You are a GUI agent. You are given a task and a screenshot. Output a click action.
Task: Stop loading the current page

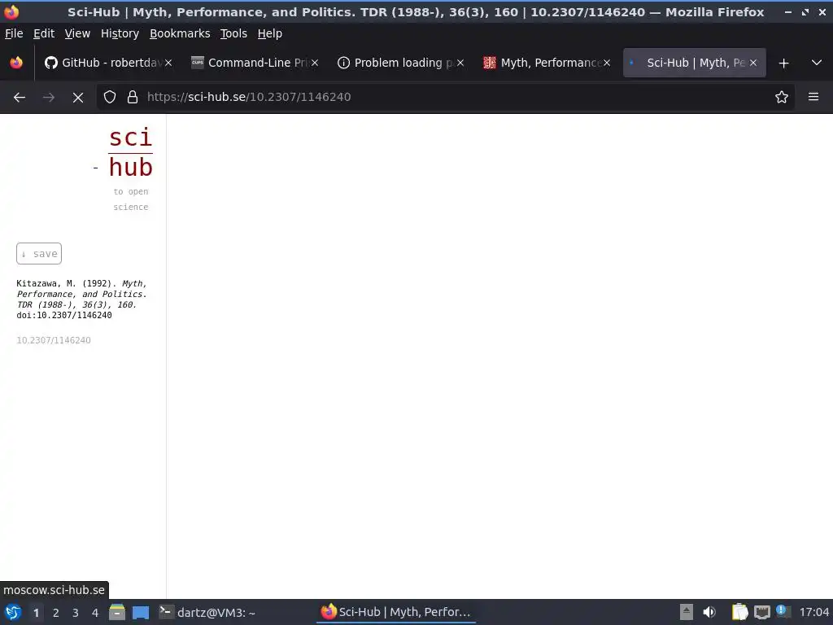pos(78,98)
